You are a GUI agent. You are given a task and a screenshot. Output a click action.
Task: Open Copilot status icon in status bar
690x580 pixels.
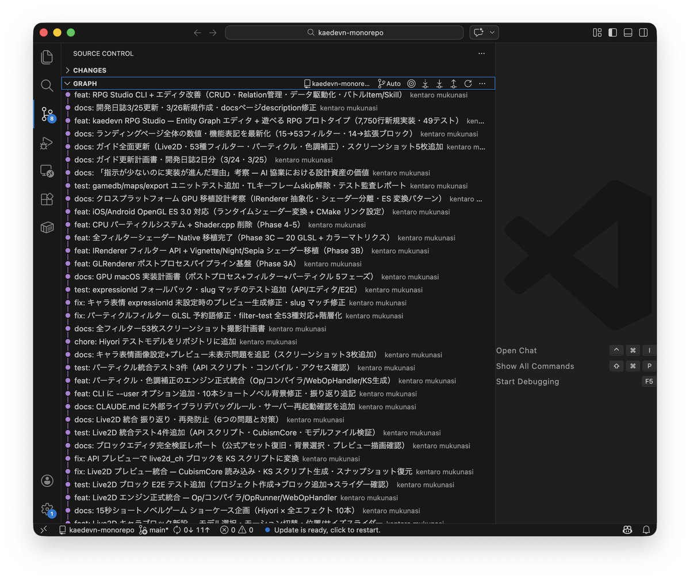click(x=627, y=530)
